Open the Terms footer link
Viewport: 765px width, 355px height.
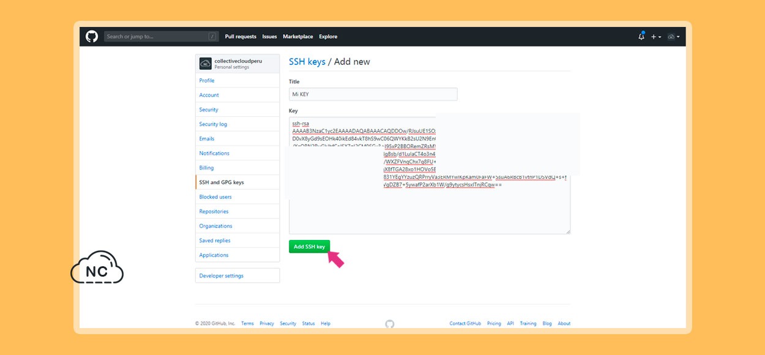pos(247,324)
